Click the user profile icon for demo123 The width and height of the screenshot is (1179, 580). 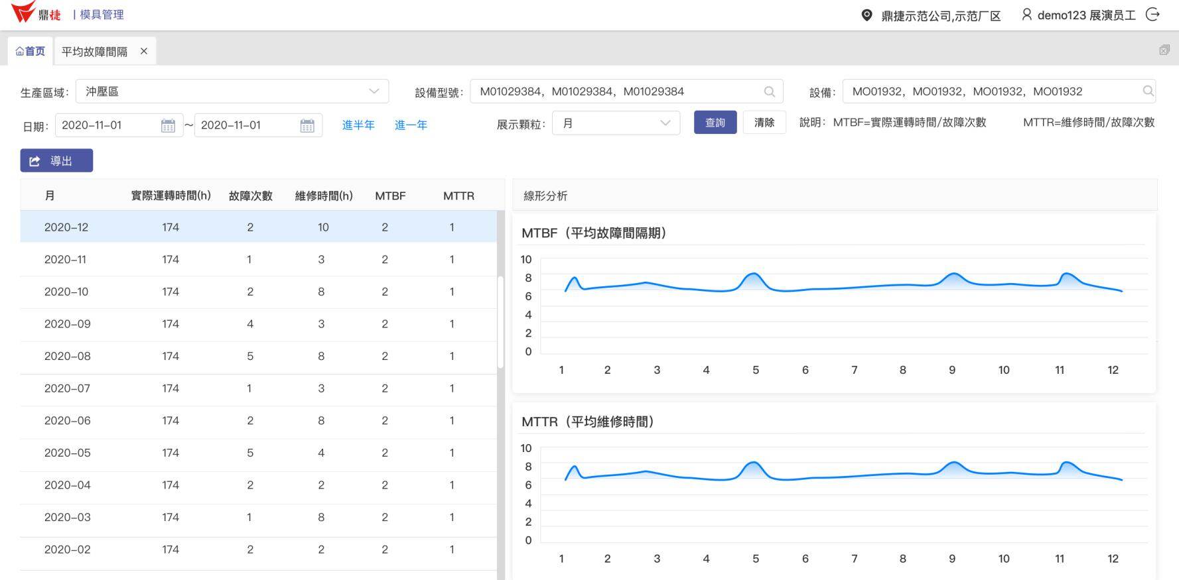pos(1026,15)
